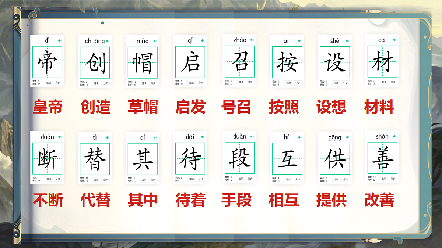Click 分步 button under character 待
Viewport: 442px width, 248px height.
coord(200,179)
